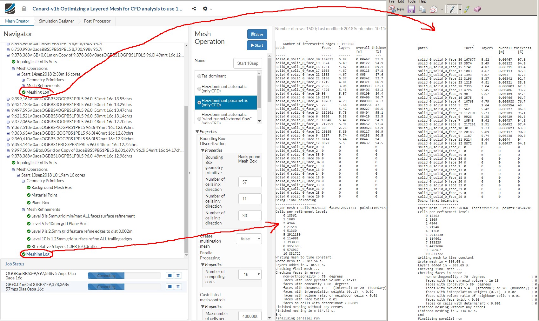Click the Start button in Mesh Operation panel
539x321 pixels.
(x=257, y=45)
